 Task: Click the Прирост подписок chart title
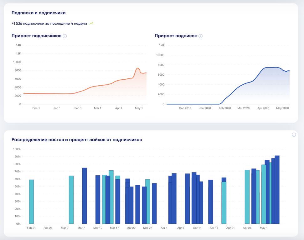pos(176,36)
